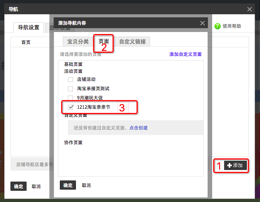Select the 首页 navigation entry
The width and height of the screenshot is (260, 202).
[x=26, y=42]
